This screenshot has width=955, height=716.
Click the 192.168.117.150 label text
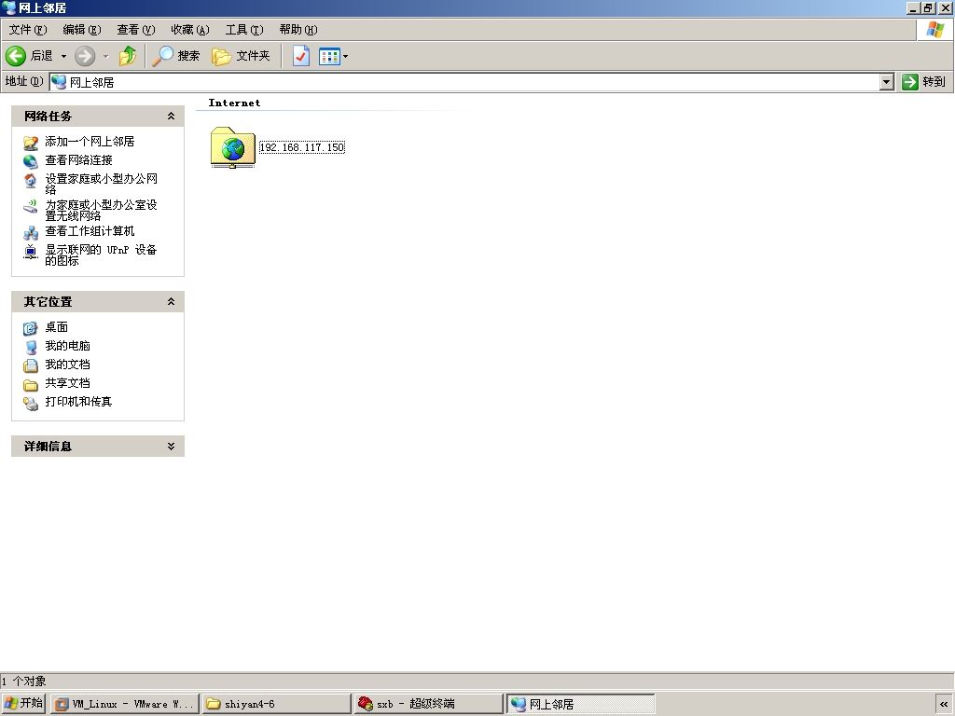click(x=302, y=147)
